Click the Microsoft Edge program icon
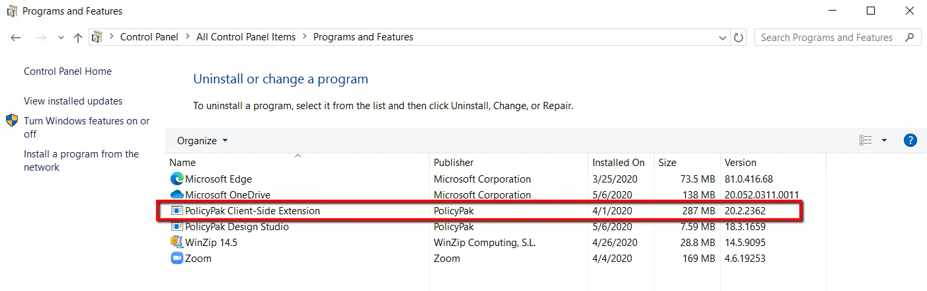The image size is (927, 291). click(177, 179)
